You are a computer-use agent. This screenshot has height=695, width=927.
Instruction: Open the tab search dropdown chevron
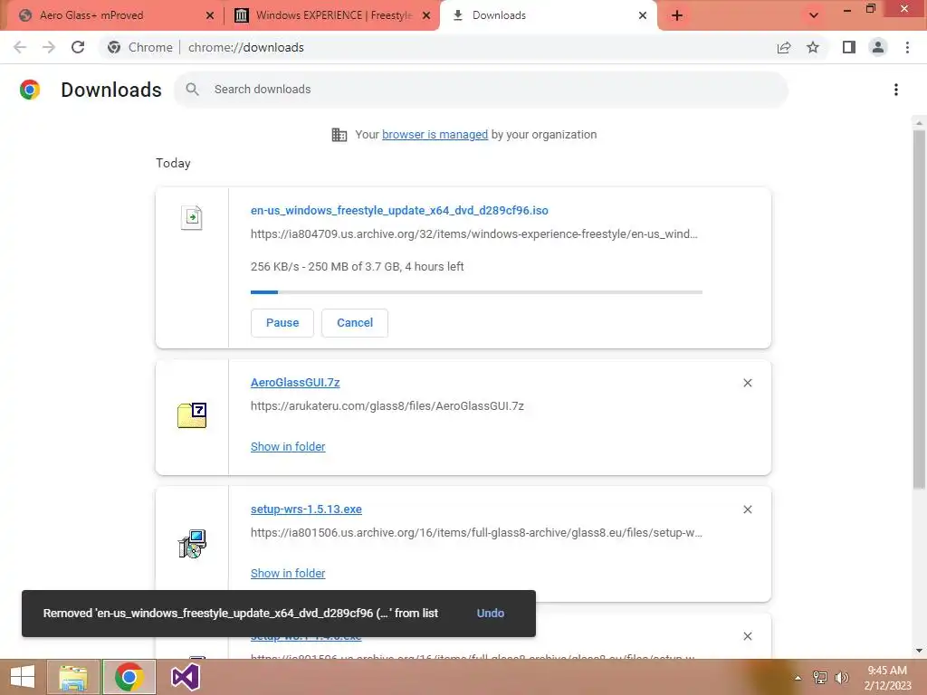(x=814, y=15)
